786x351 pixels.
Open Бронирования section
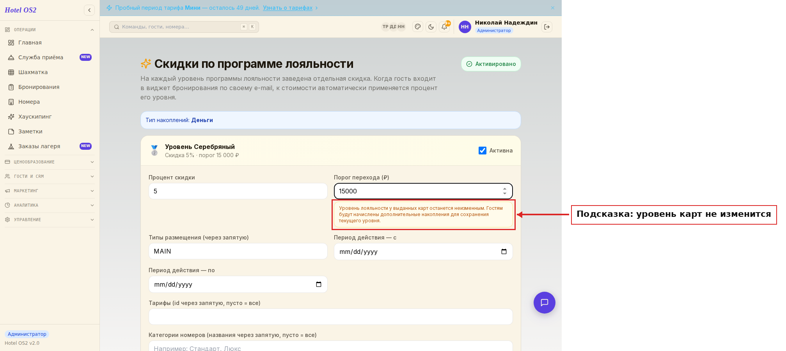tap(50, 87)
